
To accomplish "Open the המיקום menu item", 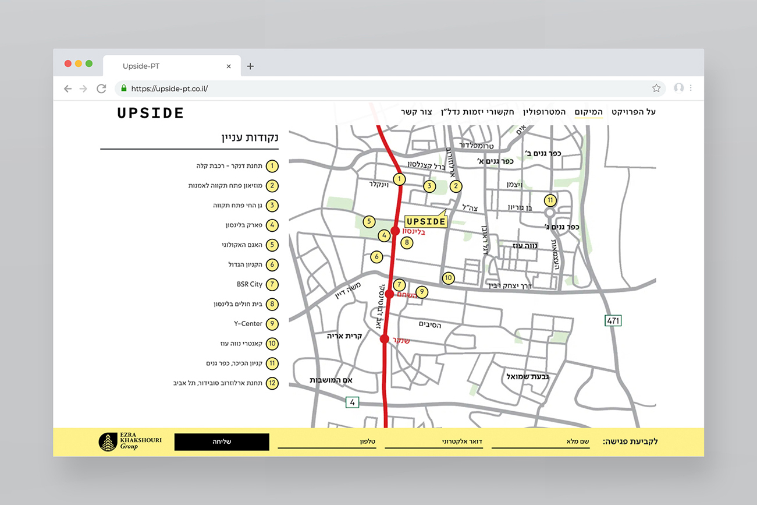I will [588, 112].
